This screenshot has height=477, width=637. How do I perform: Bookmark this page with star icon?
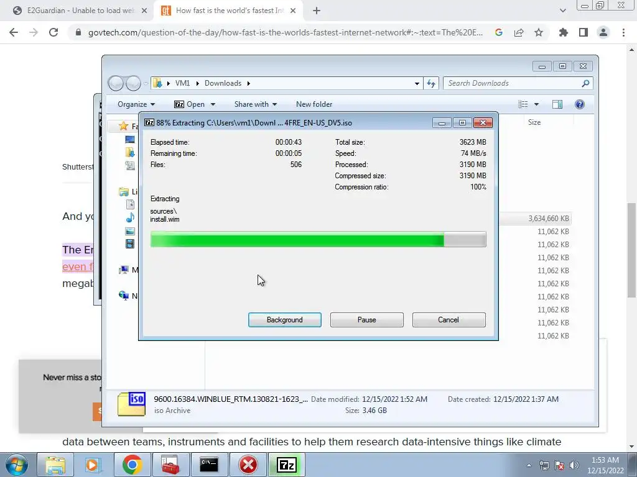[x=539, y=32]
